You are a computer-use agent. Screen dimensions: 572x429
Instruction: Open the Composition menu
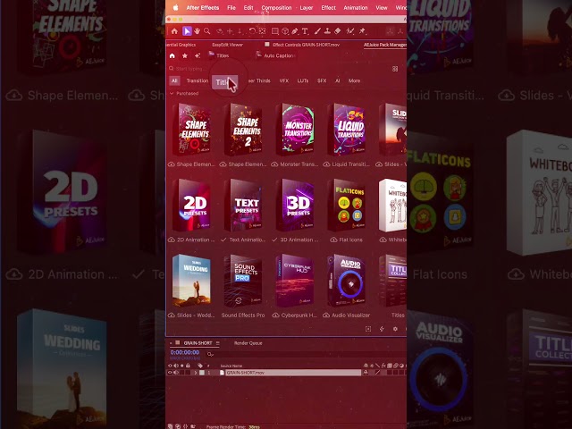pyautogui.click(x=276, y=8)
